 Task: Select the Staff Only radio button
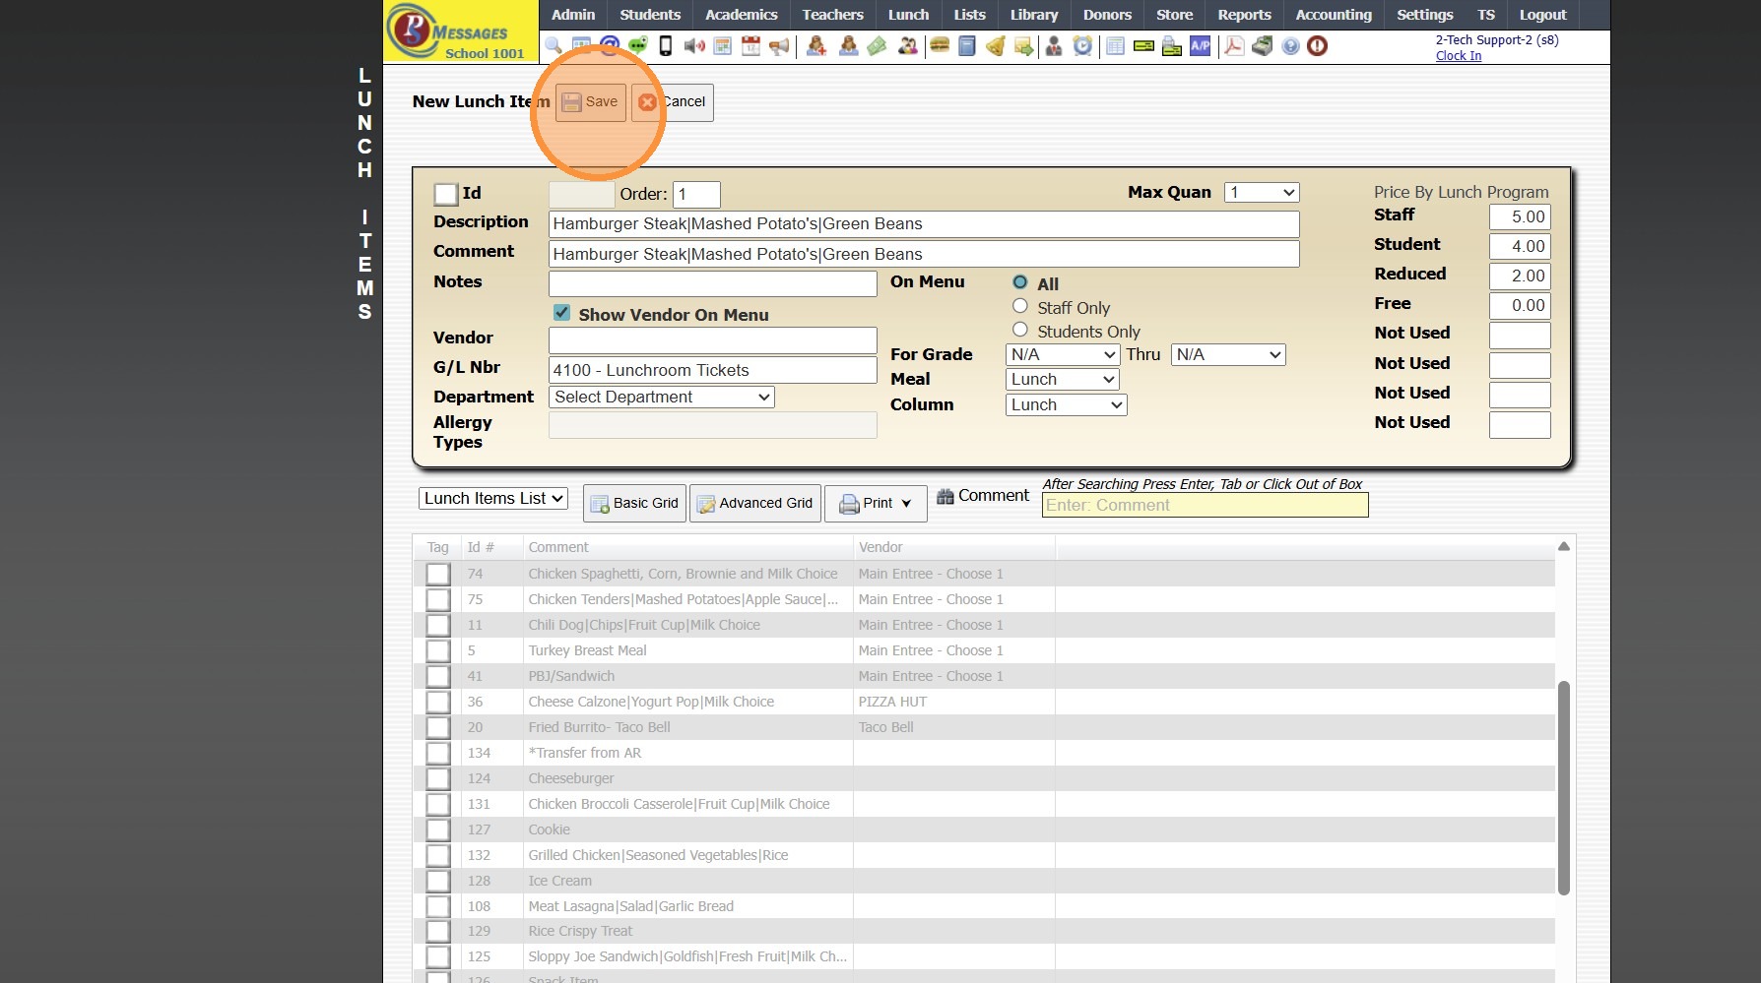click(1020, 307)
